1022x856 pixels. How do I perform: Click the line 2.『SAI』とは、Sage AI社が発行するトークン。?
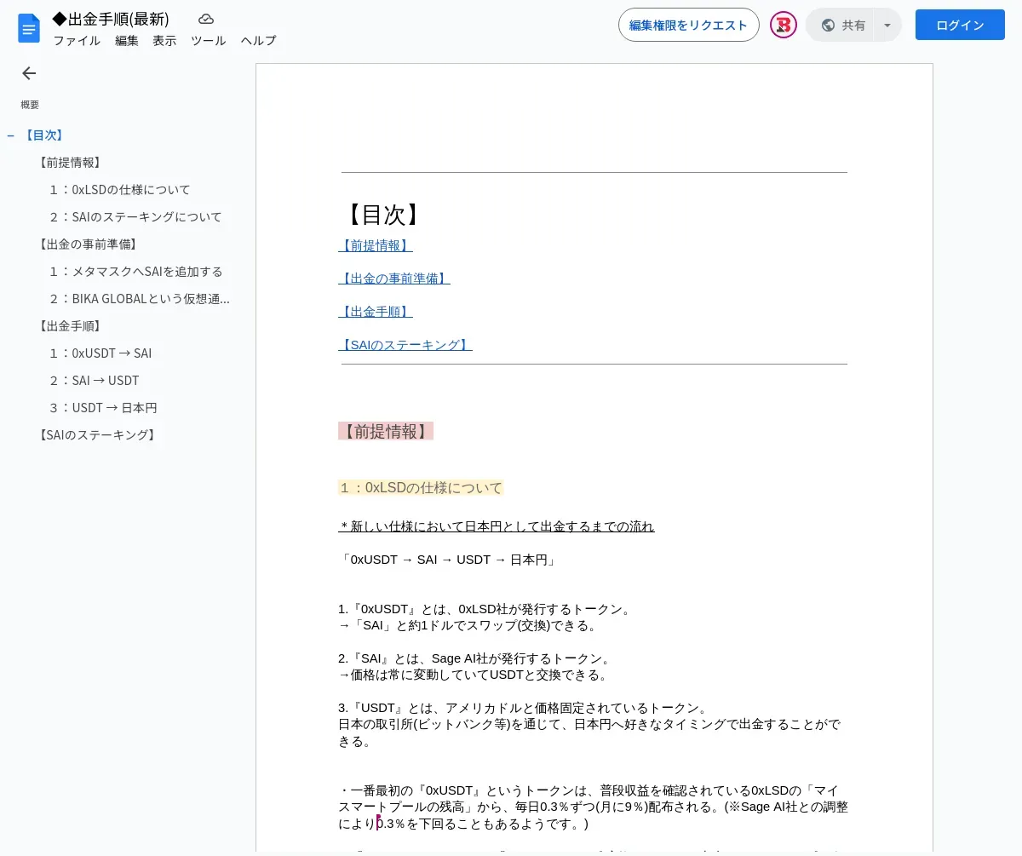click(x=474, y=658)
